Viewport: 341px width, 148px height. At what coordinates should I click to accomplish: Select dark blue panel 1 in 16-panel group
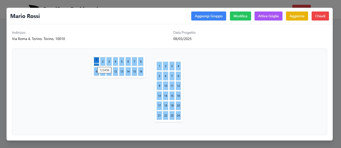pyautogui.click(x=96, y=61)
